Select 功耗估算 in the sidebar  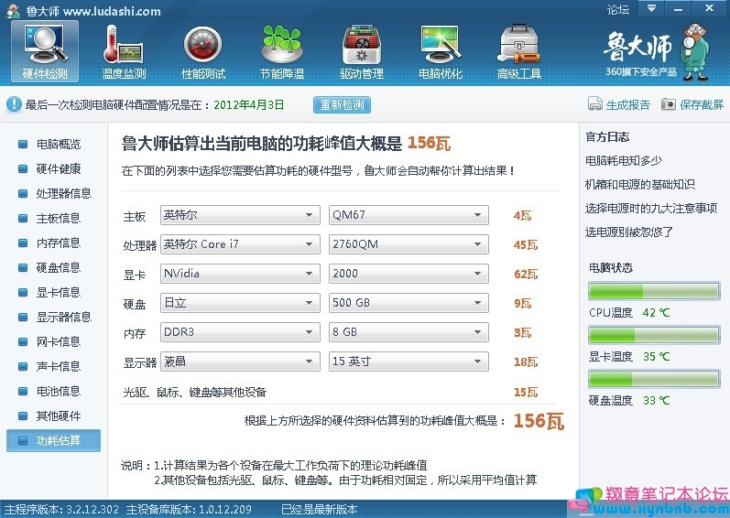tap(53, 440)
